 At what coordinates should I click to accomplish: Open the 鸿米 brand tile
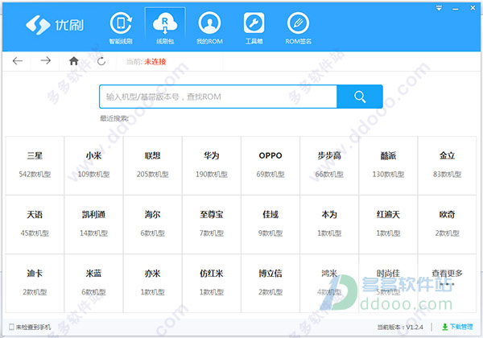(329, 283)
